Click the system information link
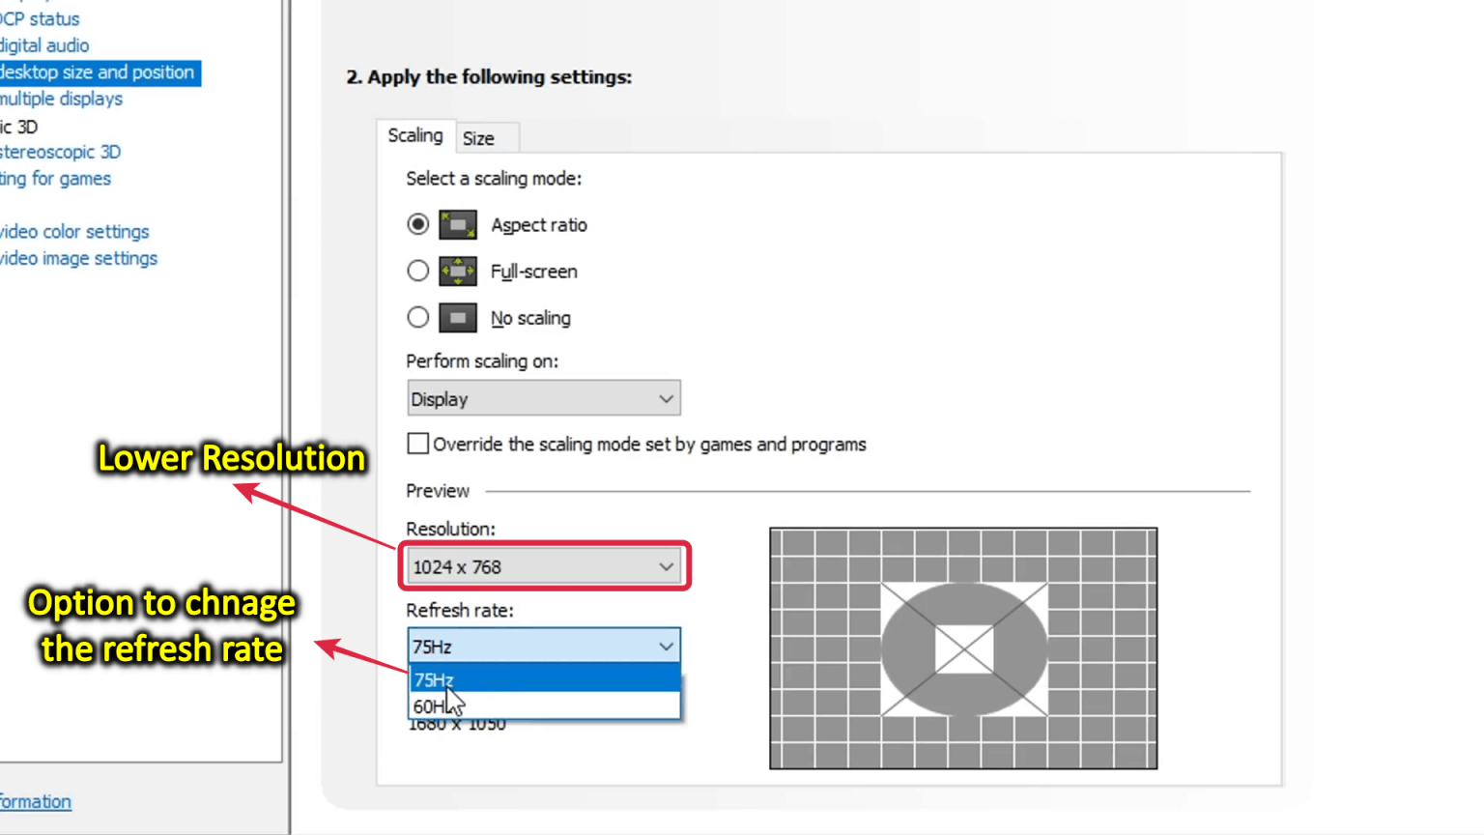Viewport: 1484px width, 835px height. [x=36, y=801]
